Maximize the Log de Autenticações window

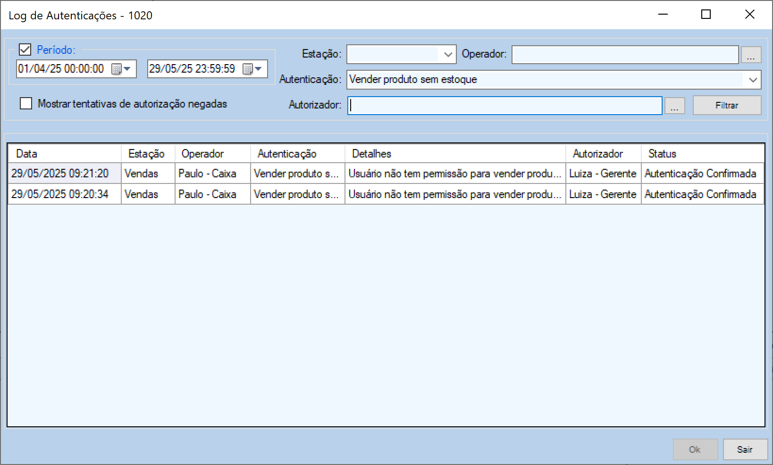coord(706,15)
